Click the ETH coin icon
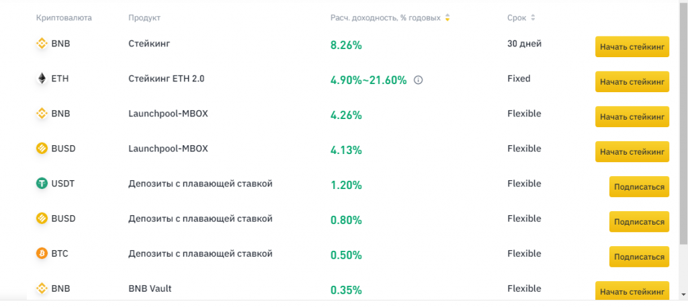 [42, 79]
